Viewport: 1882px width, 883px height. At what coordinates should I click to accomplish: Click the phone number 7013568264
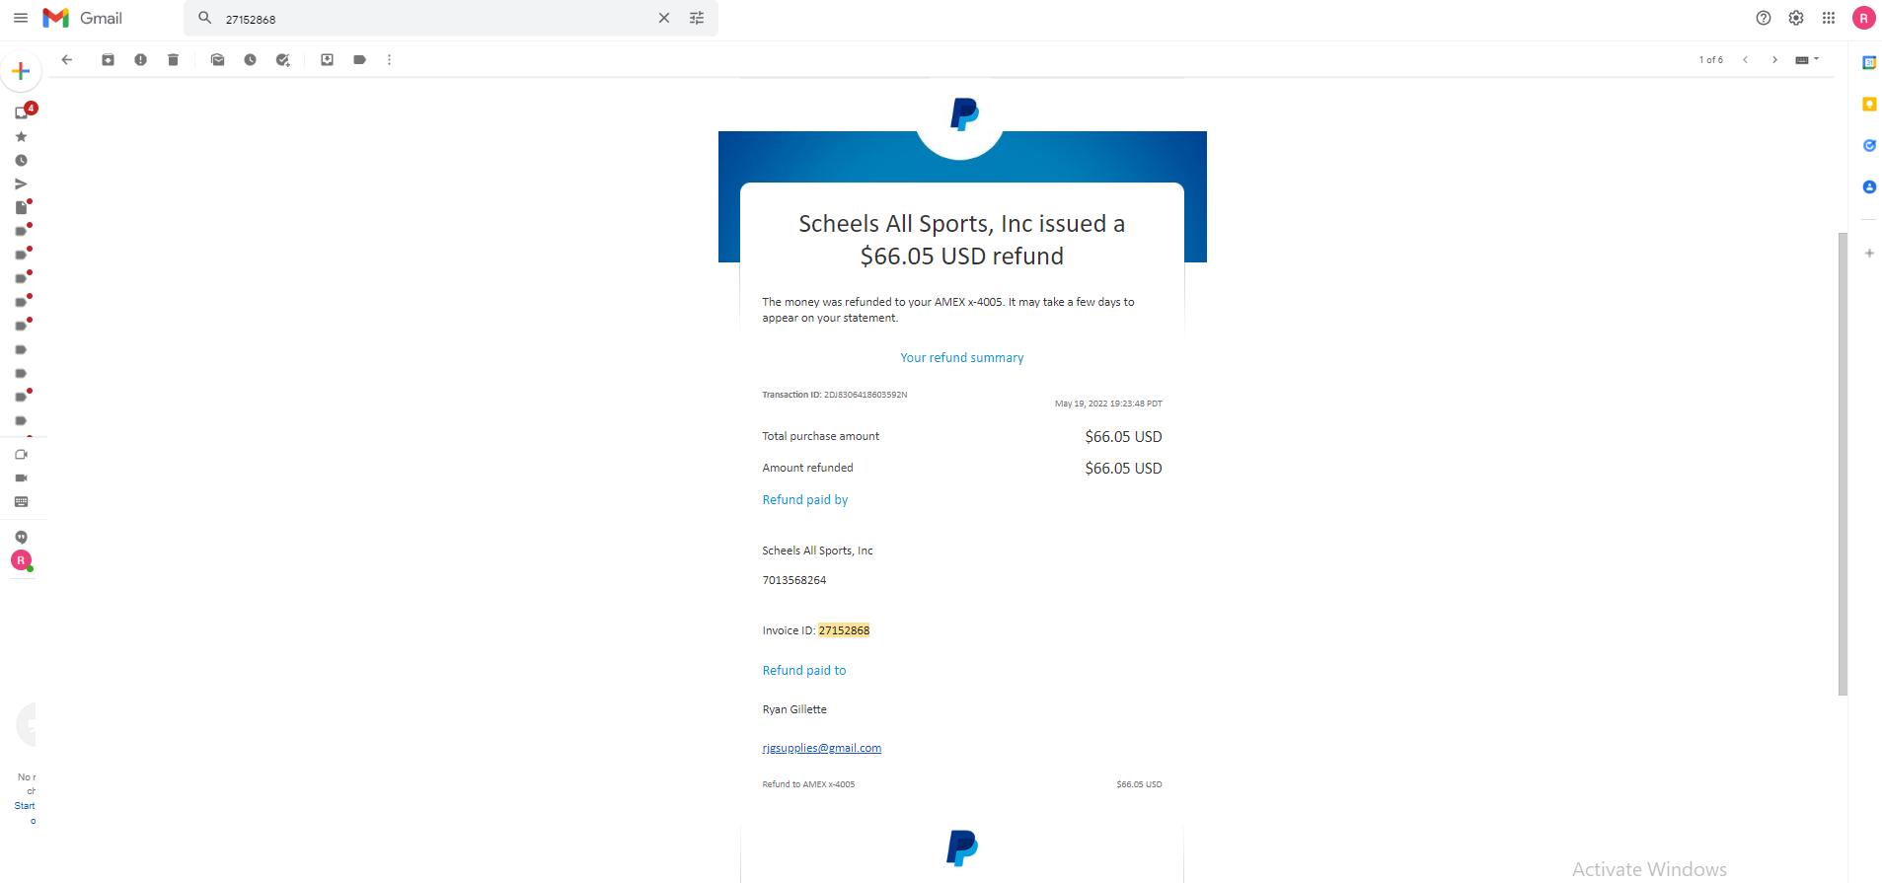click(x=793, y=580)
